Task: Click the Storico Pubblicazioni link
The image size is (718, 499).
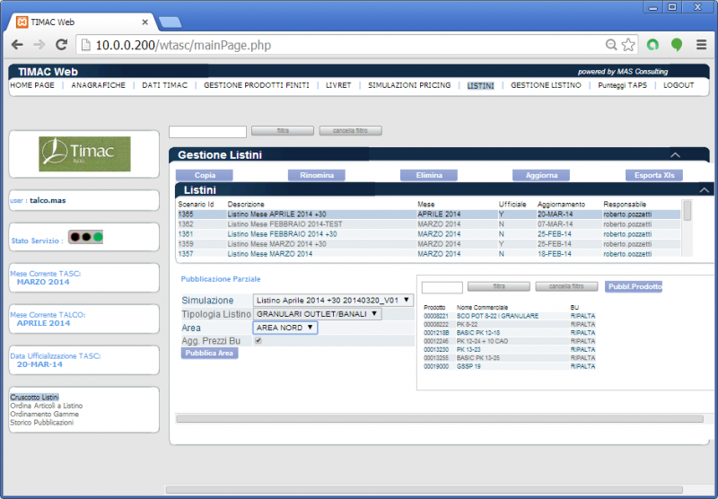Action: pyautogui.click(x=41, y=423)
